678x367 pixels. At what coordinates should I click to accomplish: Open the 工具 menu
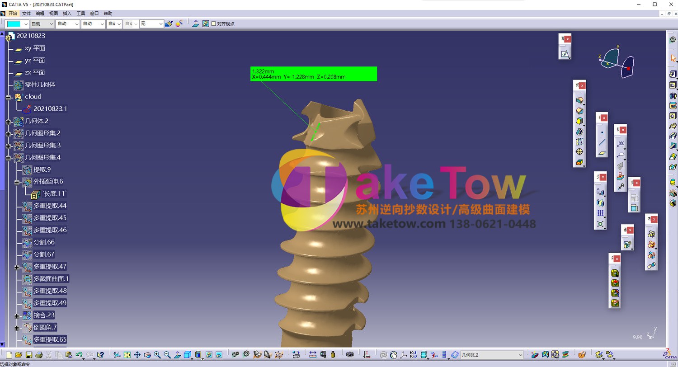81,14
